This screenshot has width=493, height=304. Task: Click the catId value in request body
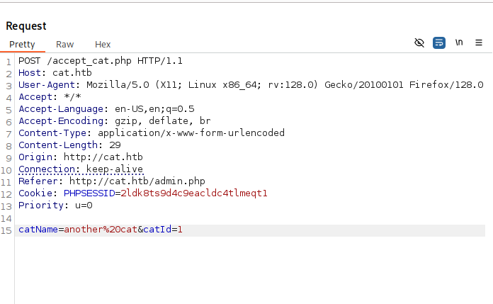180,230
